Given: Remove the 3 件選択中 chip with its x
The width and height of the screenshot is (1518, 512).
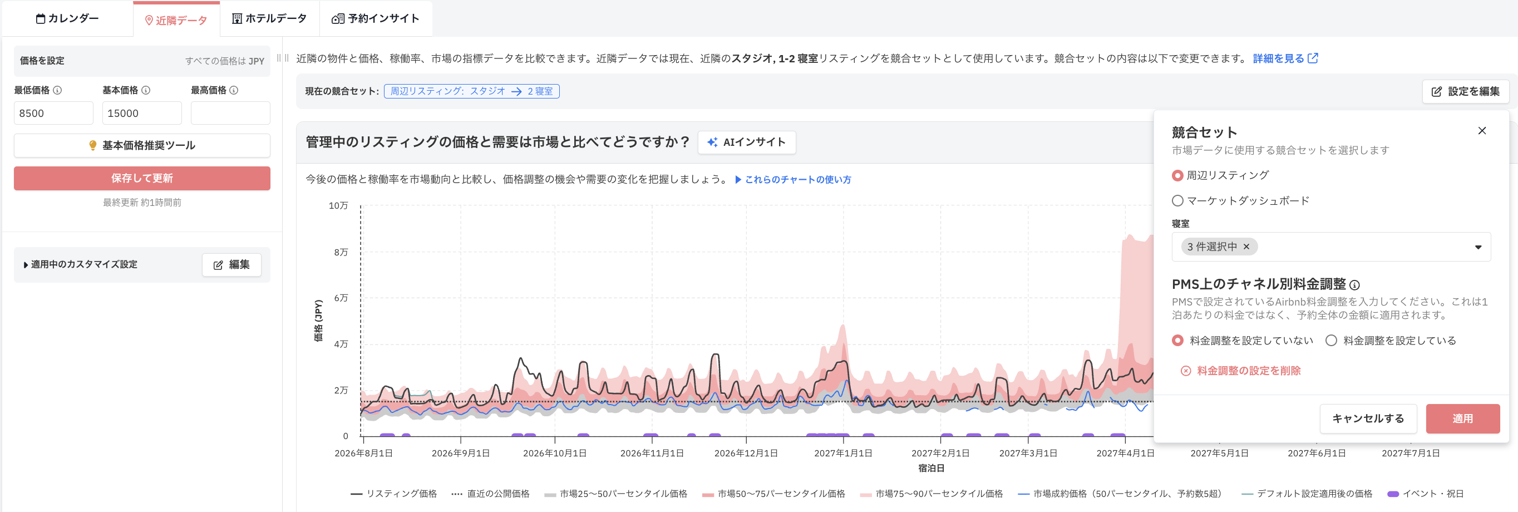Looking at the screenshot, I should [x=1246, y=247].
